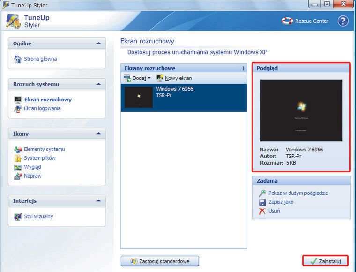The image size is (356, 272).
Task: Collapse the Ogólne panel
Action: (98, 43)
